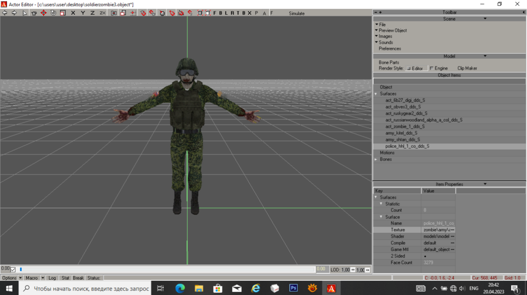Expand the Bones tree node

pyautogui.click(x=376, y=159)
